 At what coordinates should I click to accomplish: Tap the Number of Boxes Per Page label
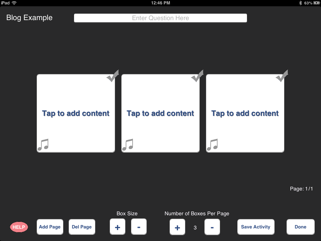tap(197, 213)
